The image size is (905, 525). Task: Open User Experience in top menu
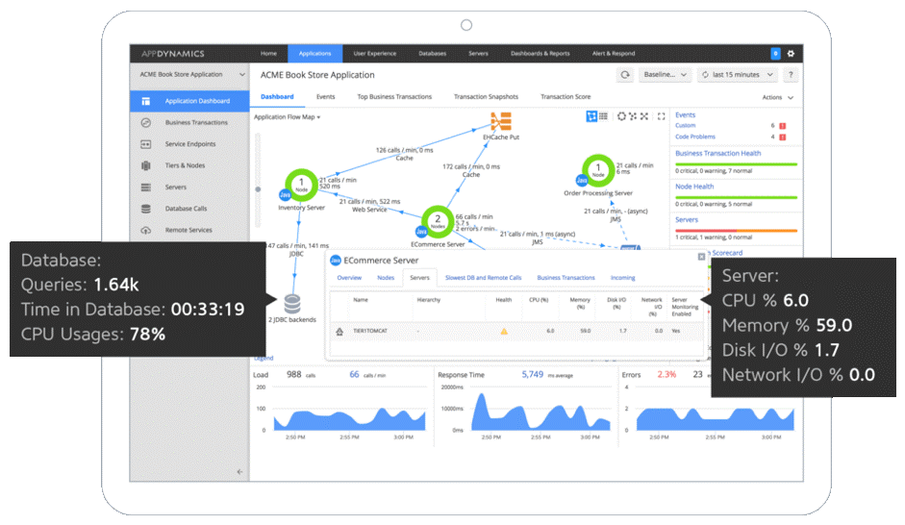point(374,53)
